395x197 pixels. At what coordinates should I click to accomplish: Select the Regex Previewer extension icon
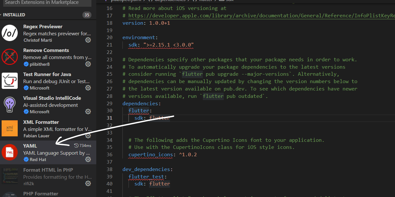click(x=10, y=33)
